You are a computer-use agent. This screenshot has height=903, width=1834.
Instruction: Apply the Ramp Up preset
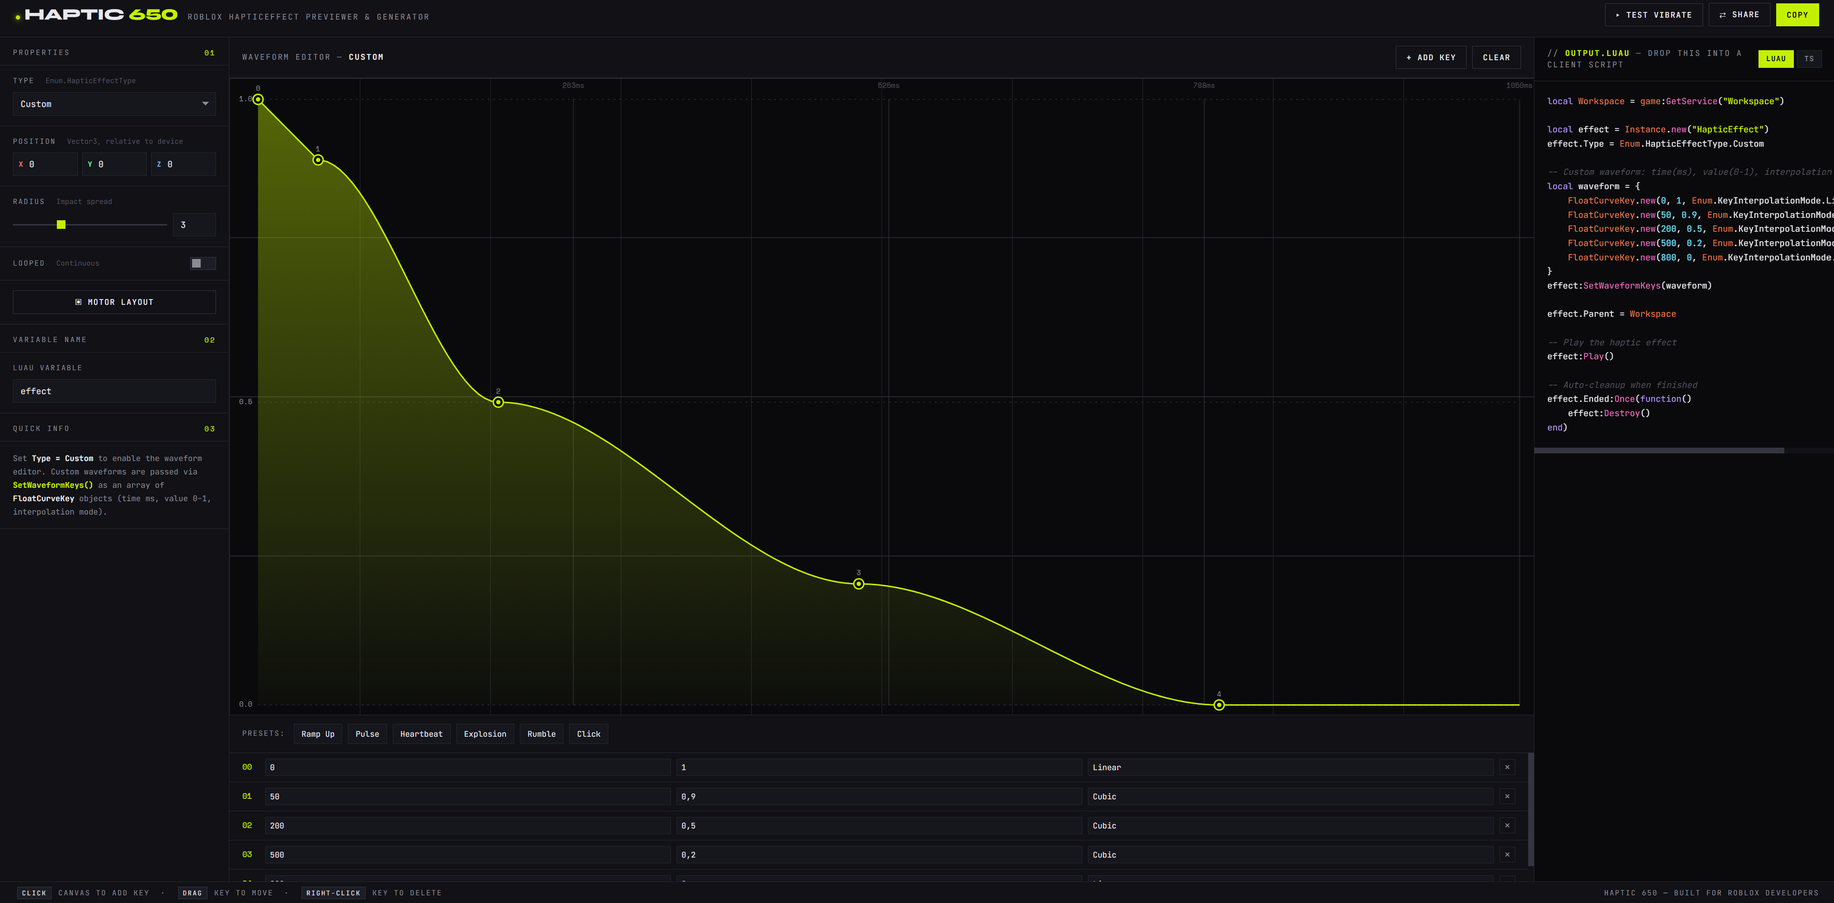[317, 734]
